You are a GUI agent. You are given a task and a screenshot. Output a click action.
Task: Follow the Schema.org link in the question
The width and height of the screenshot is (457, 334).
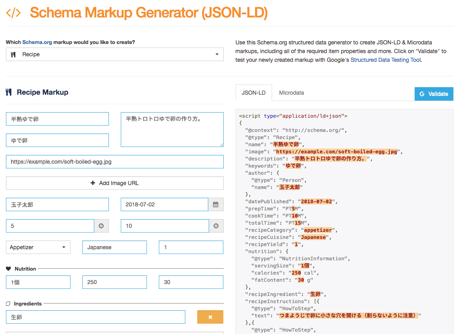(x=37, y=42)
